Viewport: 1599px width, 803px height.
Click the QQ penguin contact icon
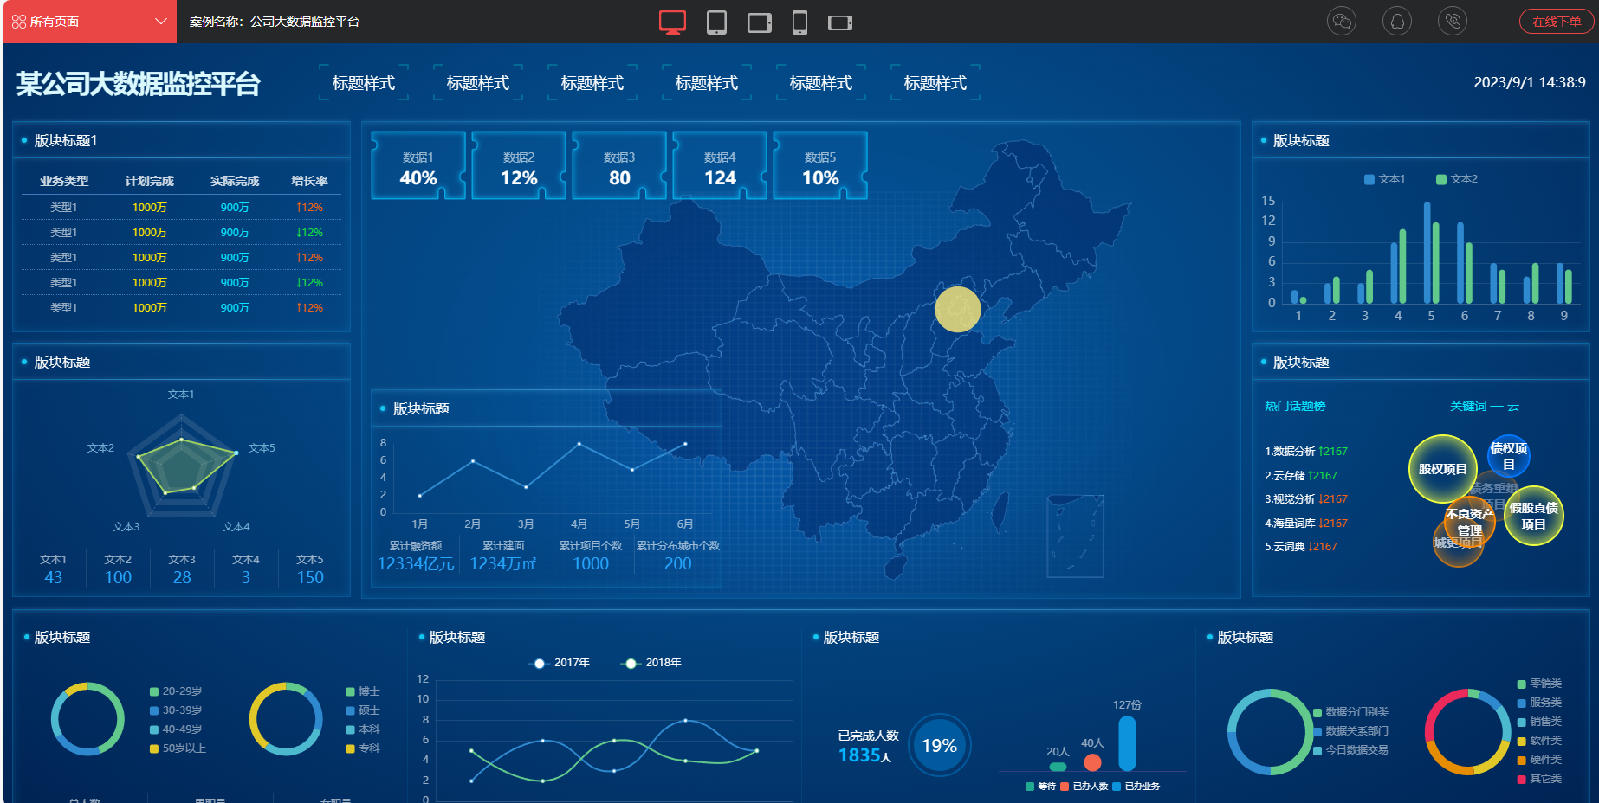pos(1397,22)
